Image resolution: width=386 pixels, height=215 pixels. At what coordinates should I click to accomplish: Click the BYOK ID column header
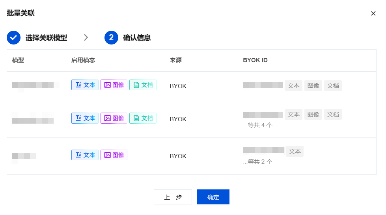click(255, 60)
